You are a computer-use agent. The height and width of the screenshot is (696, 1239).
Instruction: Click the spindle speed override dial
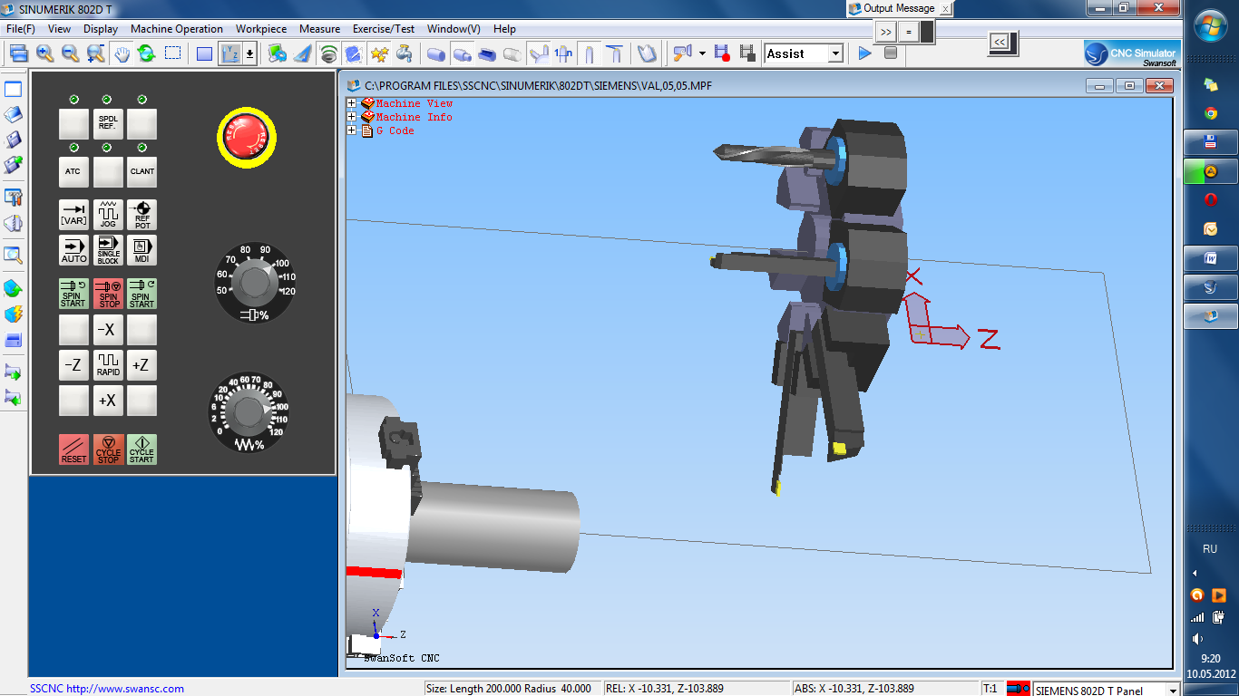pyautogui.click(x=255, y=284)
